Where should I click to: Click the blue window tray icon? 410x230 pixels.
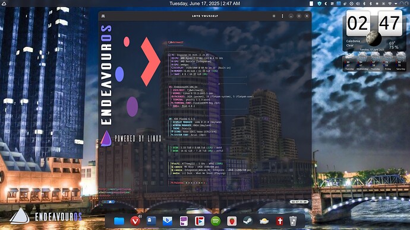tap(339, 4)
